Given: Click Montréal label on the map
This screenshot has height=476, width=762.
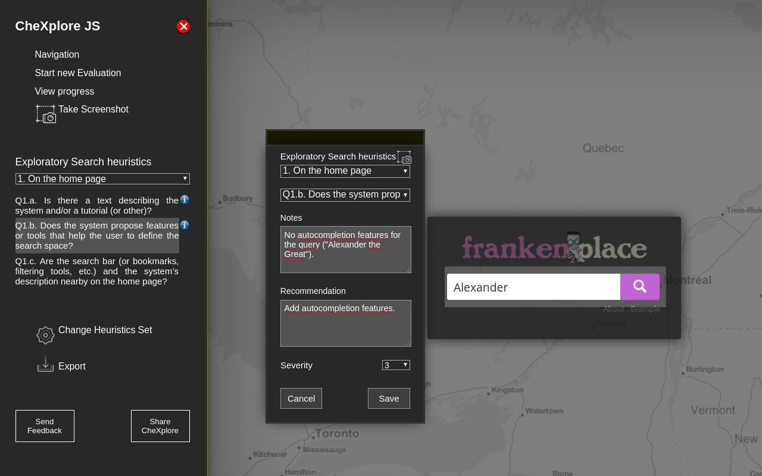Looking at the screenshot, I should point(687,280).
